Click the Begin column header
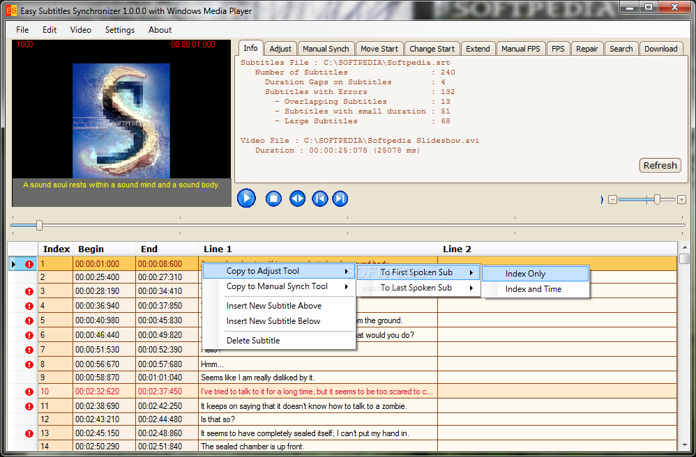The width and height of the screenshot is (696, 457). 105,249
